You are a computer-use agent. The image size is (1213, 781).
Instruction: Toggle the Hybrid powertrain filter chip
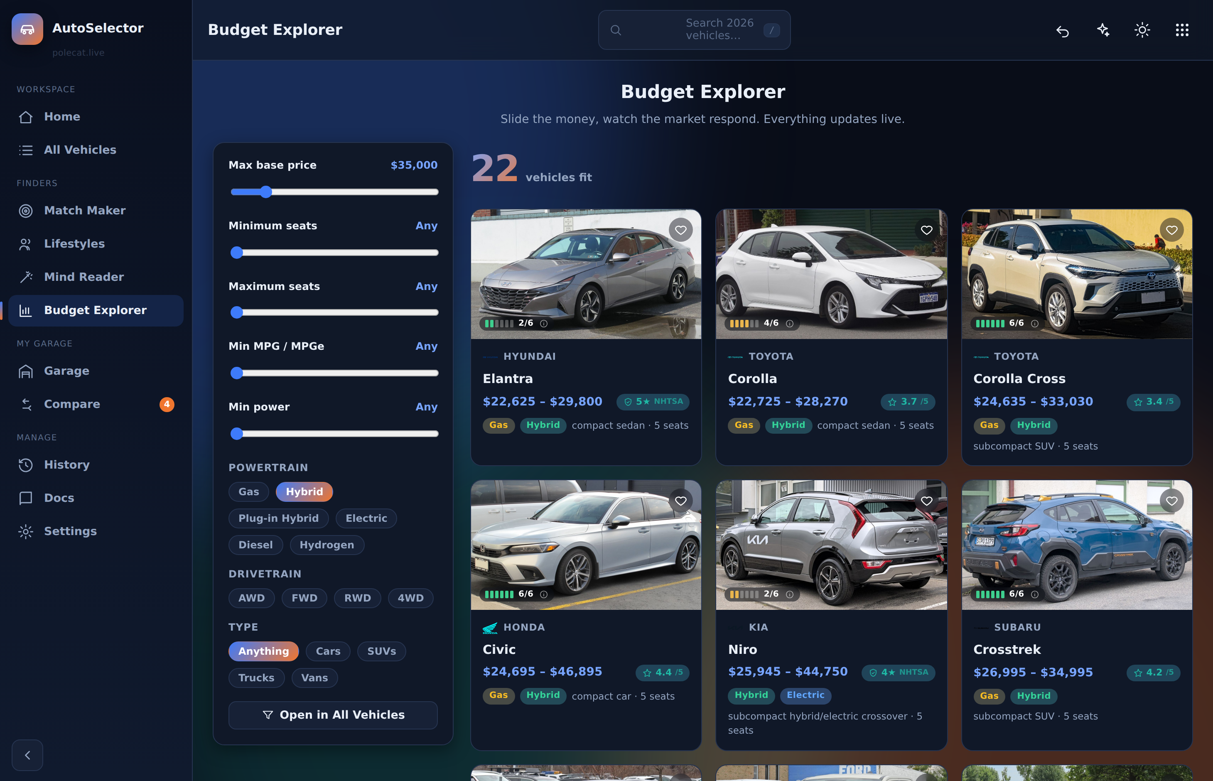[x=304, y=492]
